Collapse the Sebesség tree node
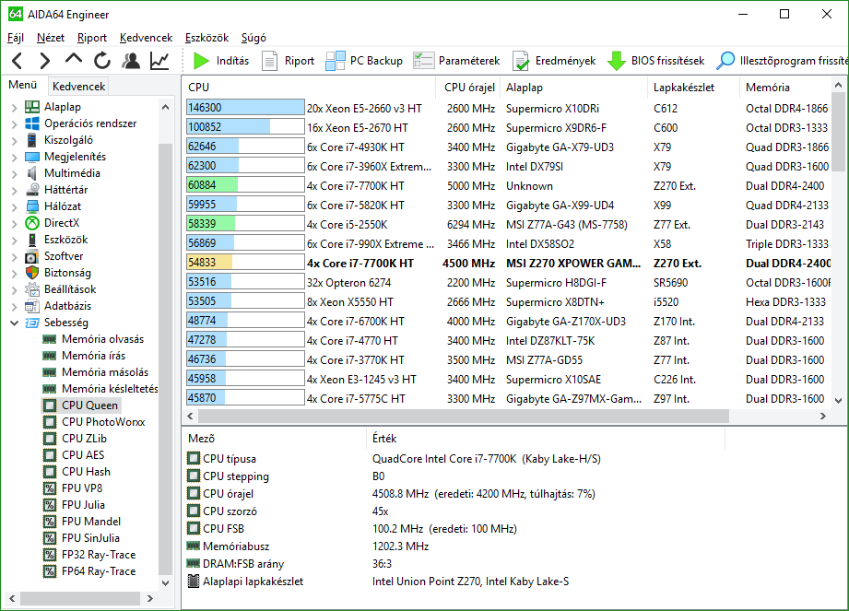The height and width of the screenshot is (611, 849). (x=15, y=323)
